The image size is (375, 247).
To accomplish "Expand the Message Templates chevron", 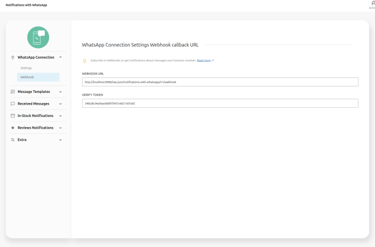I will pyautogui.click(x=61, y=92).
